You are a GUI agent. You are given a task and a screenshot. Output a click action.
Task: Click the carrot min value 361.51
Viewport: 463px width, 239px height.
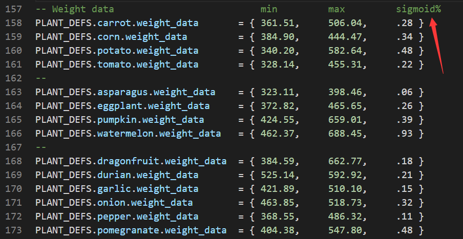coord(277,23)
